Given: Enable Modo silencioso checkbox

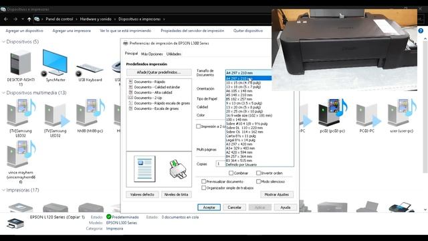Looking at the screenshot, I should [258, 181].
